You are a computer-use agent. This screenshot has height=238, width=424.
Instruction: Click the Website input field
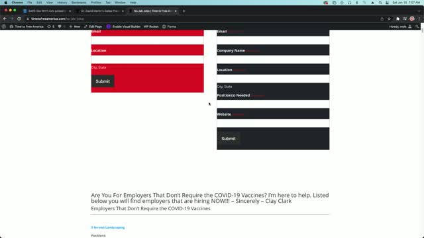[273, 123]
